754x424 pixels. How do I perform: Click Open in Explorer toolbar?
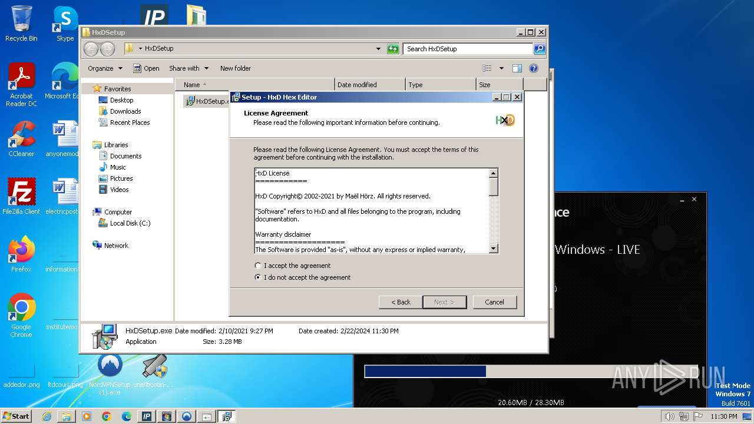(146, 68)
